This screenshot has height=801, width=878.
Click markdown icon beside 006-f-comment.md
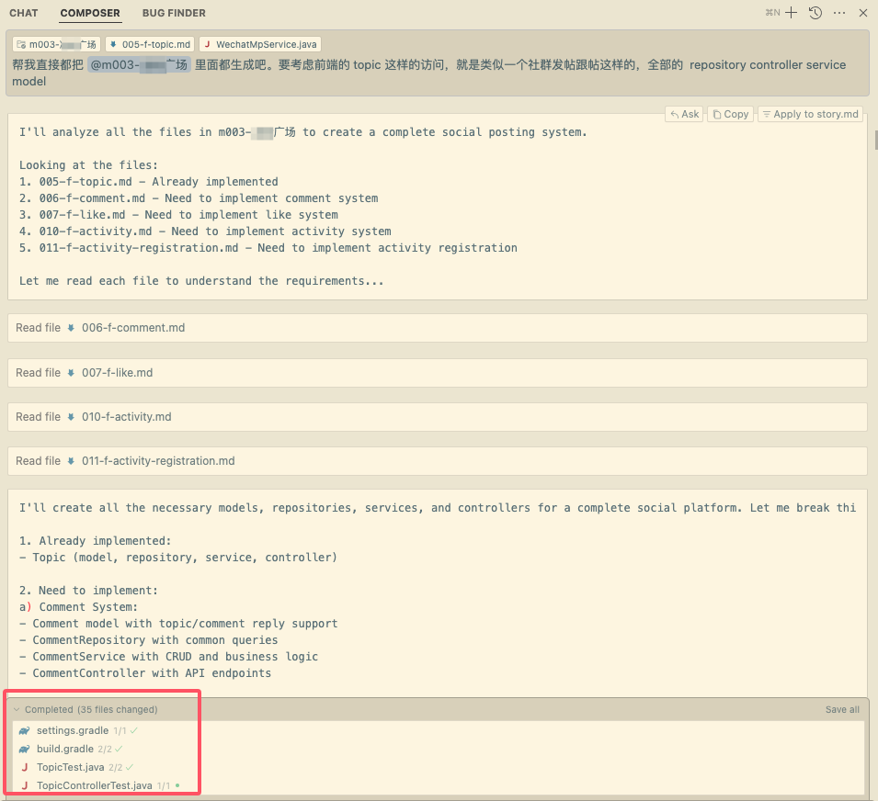point(71,328)
